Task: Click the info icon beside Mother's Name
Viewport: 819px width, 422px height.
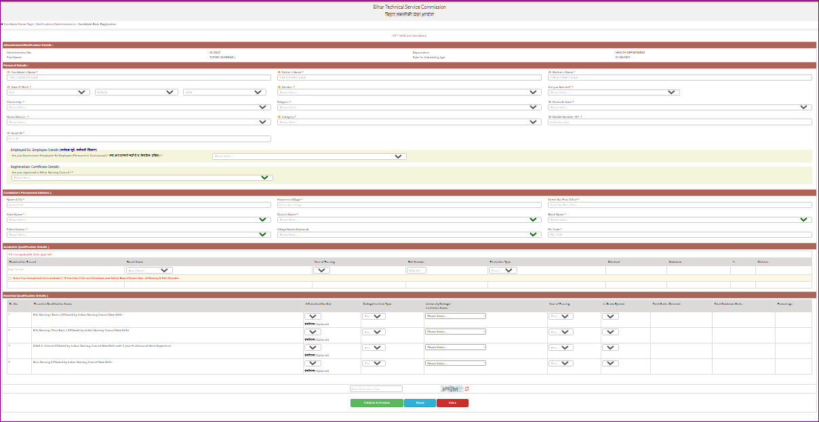Action: pos(549,72)
